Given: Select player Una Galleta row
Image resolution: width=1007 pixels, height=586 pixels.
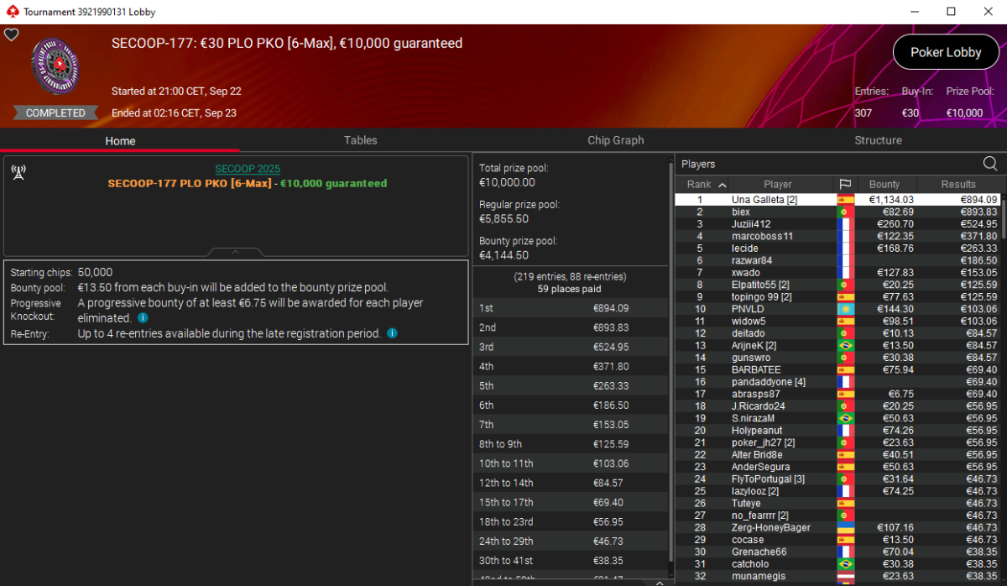Looking at the screenshot, I should point(838,200).
